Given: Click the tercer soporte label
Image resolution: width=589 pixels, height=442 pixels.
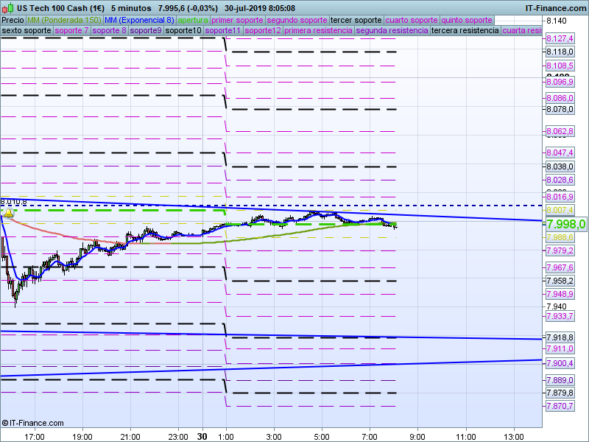Looking at the screenshot, I should tap(356, 20).
